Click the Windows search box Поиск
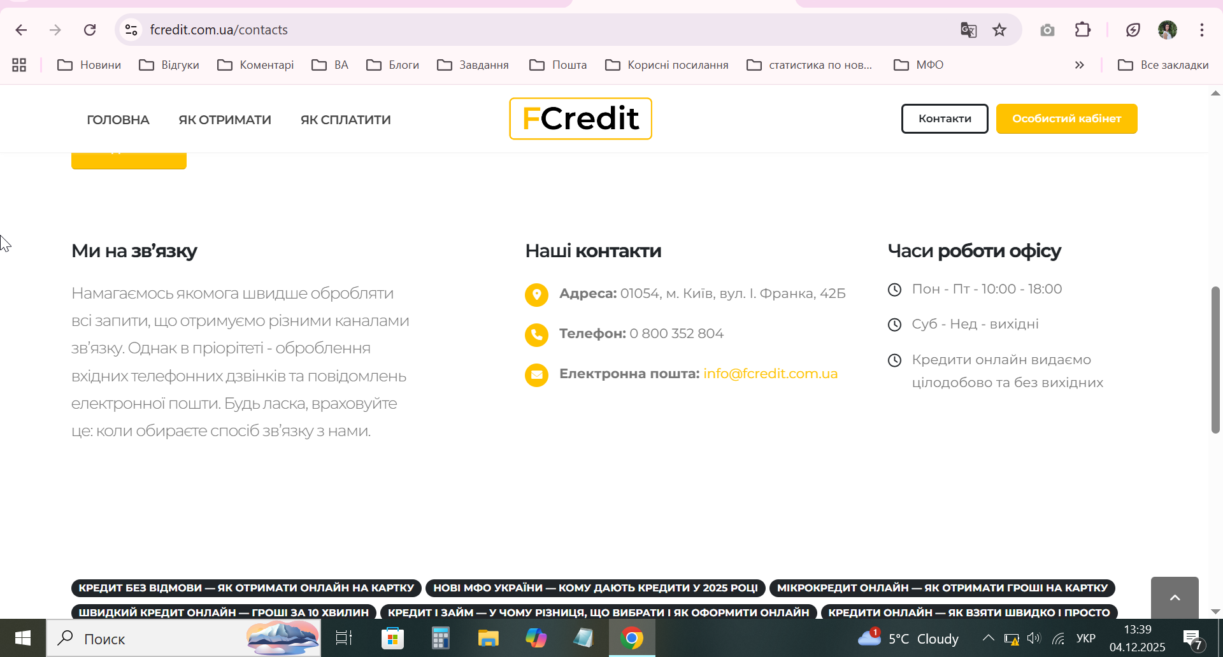Screen dimensions: 1223x657 (x=184, y=638)
